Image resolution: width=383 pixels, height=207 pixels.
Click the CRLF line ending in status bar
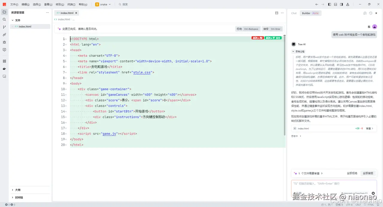pyautogui.click(x=358, y=205)
